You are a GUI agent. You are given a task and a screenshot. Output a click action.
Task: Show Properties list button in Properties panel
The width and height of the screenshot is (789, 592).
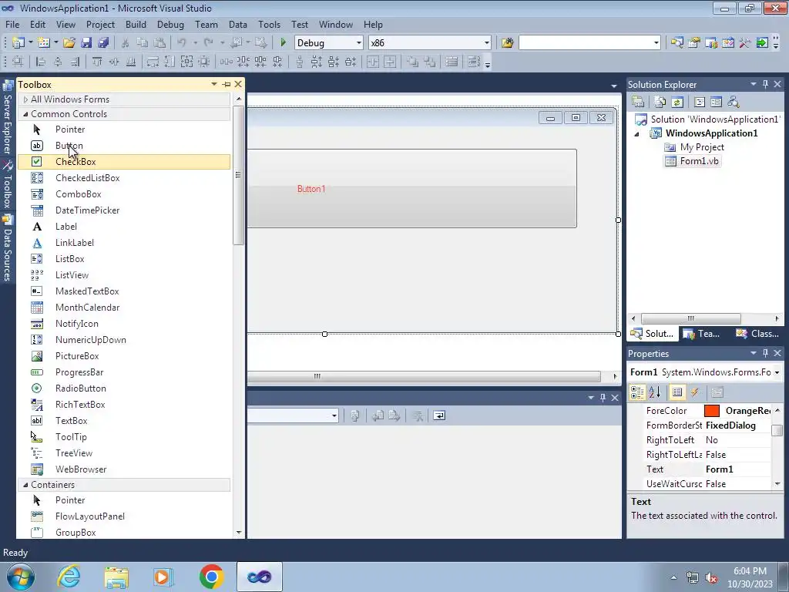[677, 392]
